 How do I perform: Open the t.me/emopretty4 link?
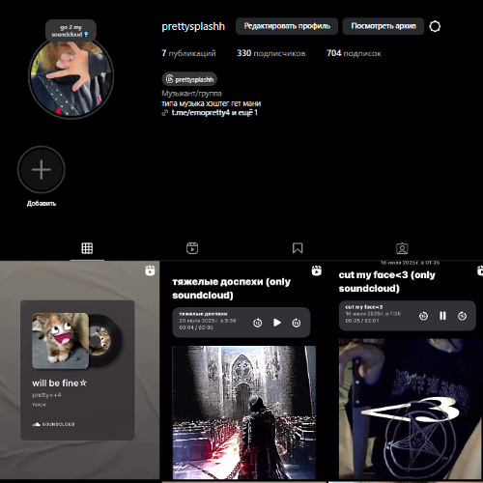pos(201,113)
